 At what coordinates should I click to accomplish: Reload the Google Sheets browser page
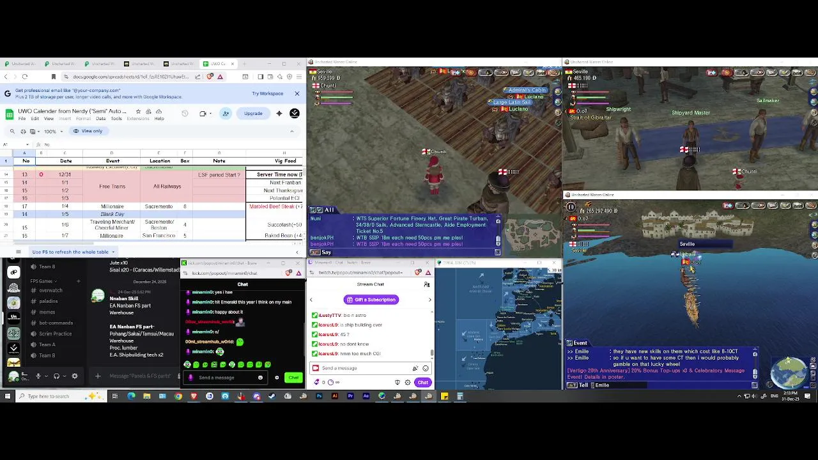tap(24, 77)
